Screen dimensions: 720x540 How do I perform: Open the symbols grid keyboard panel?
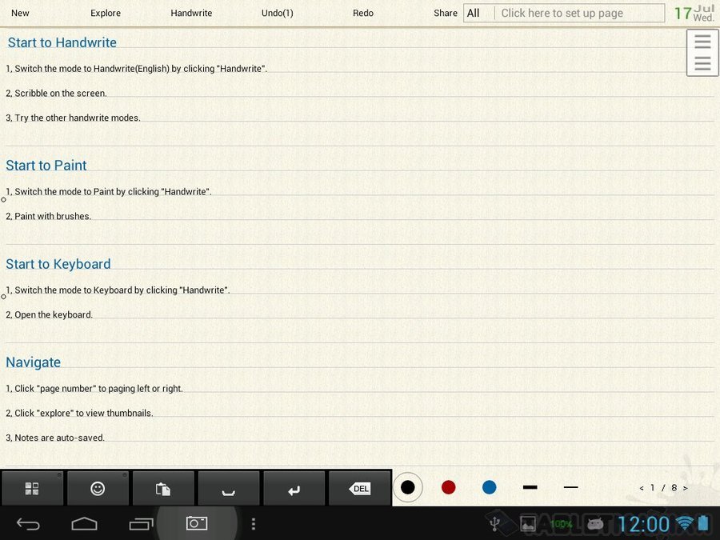[x=32, y=488]
